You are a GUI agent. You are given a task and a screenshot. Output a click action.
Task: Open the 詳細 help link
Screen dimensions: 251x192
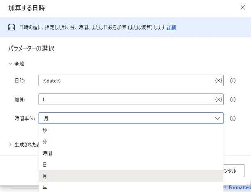click(x=171, y=27)
